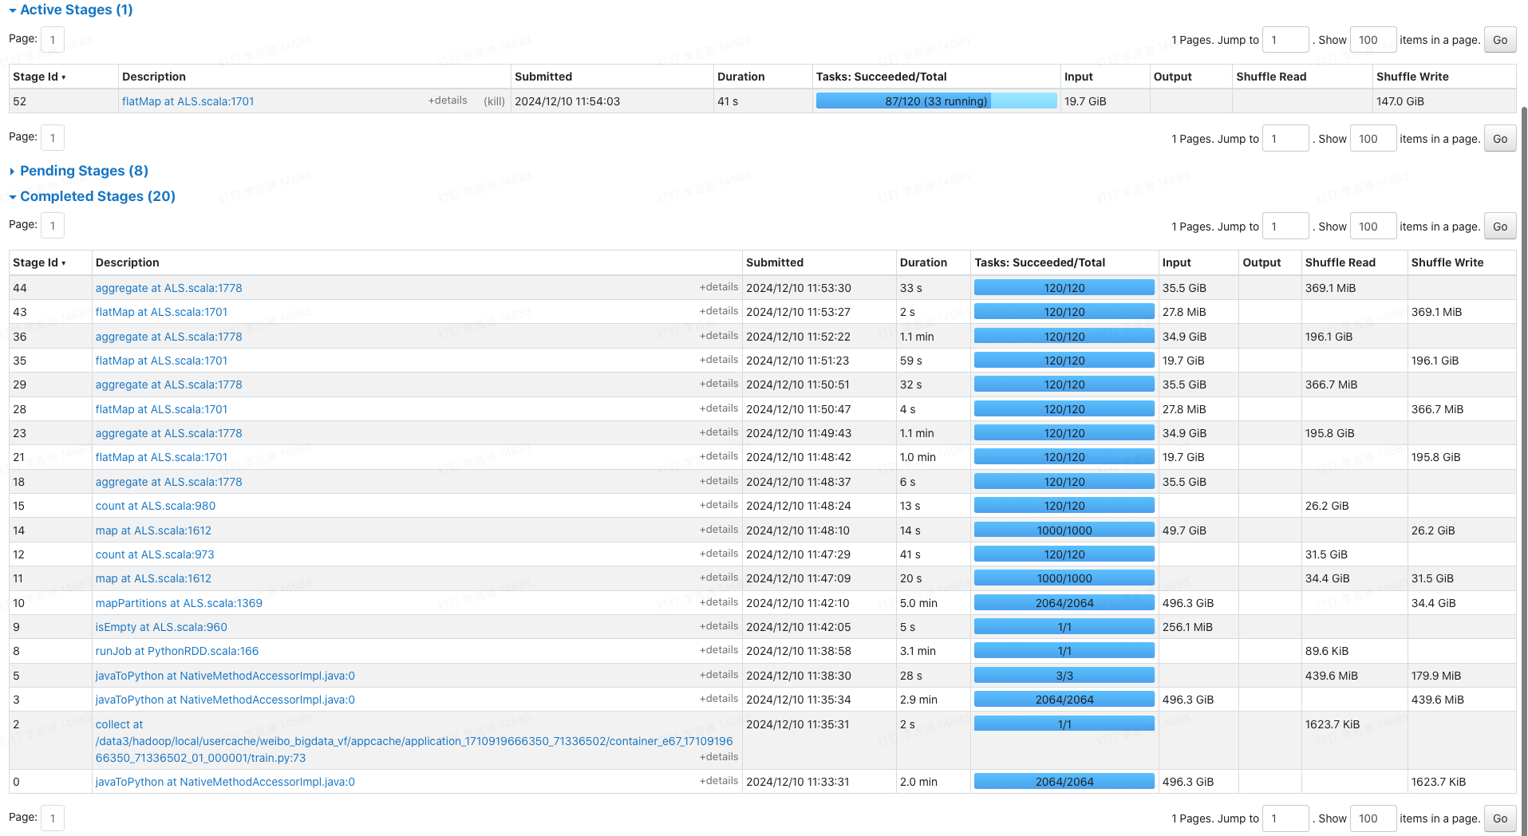Sort completed stages by Stage Id header
Viewport: 1528px width, 836px height.
click(39, 262)
